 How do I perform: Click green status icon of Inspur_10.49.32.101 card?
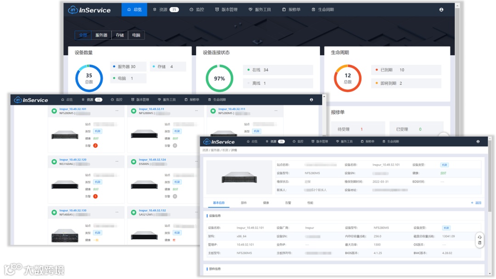click(x=54, y=111)
